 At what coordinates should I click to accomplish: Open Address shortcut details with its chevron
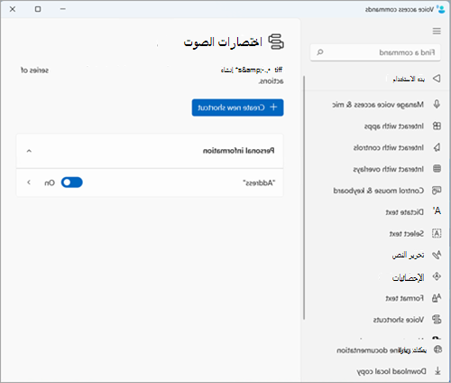click(29, 182)
